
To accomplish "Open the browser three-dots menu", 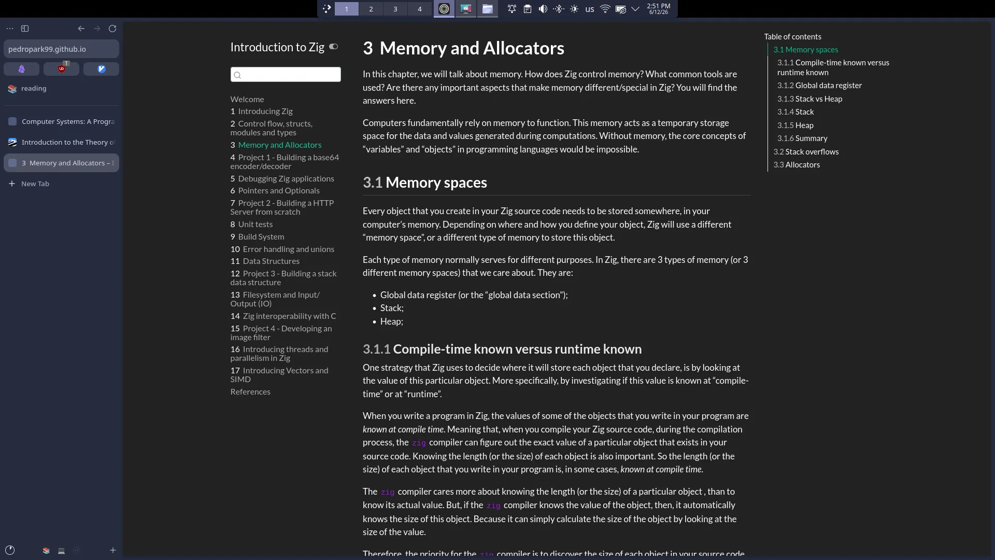I will (10, 29).
